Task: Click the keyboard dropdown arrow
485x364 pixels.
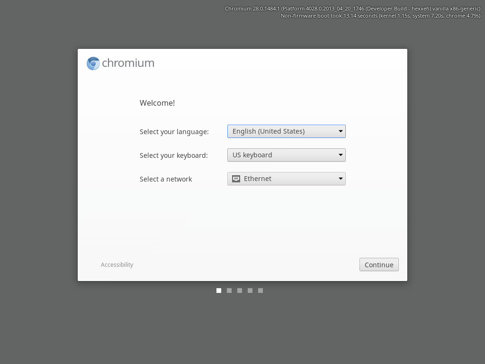Action: pyautogui.click(x=340, y=155)
